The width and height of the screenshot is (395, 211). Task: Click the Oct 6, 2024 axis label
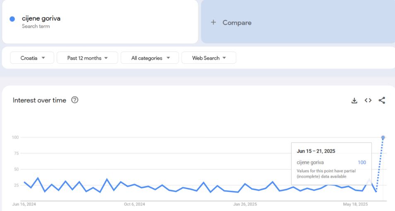(x=135, y=204)
